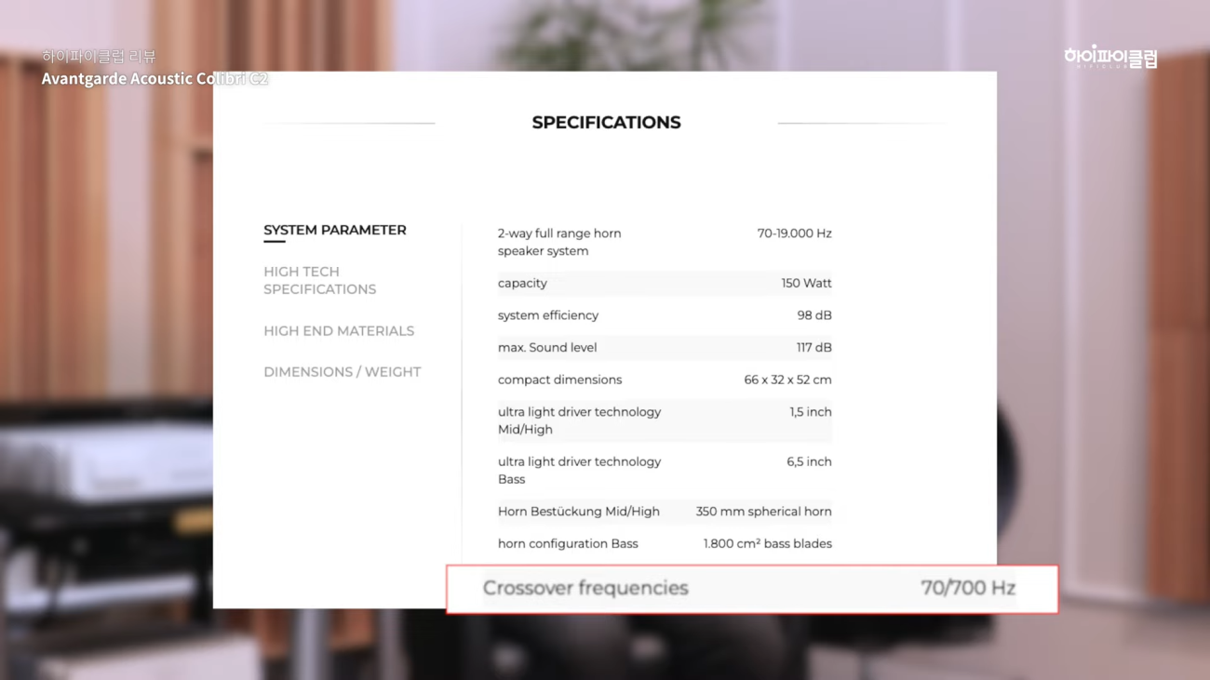Click ultra light driver technology Mid/High row

click(664, 420)
